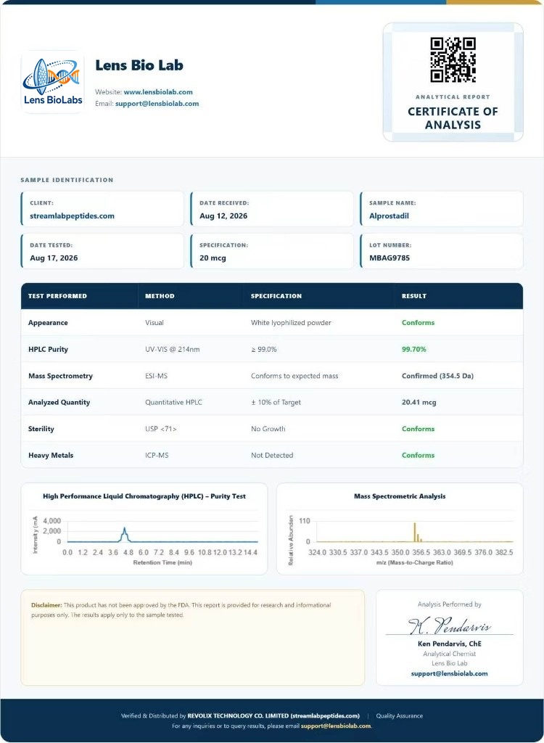Viewport: 544px width, 743px height.
Task: Click the Ken Pendarvis handwritten signature
Action: (449, 626)
